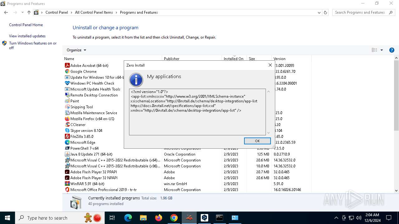Open Turn Windows features on or off

point(33,45)
